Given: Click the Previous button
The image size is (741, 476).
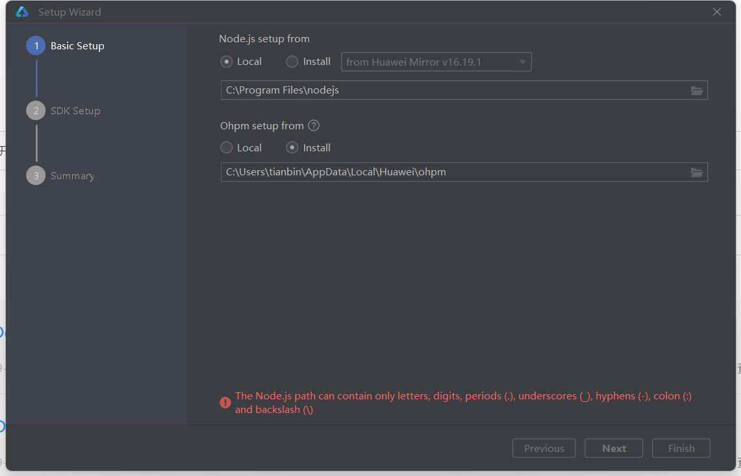Looking at the screenshot, I should [x=544, y=448].
